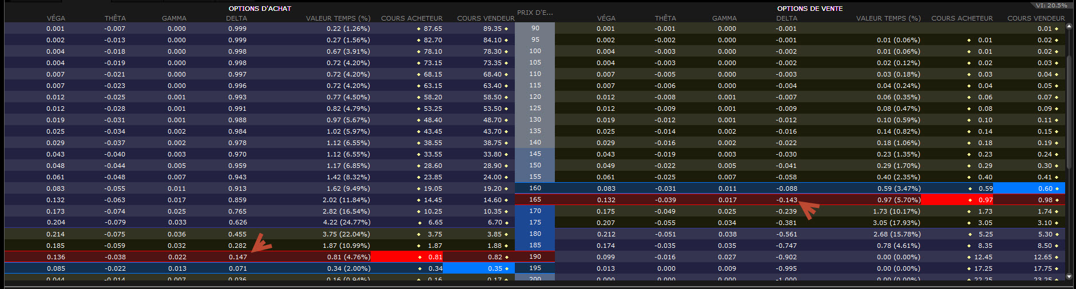Click call bid 82.70 at strike 95
The height and width of the screenshot is (289, 1076).
432,40
